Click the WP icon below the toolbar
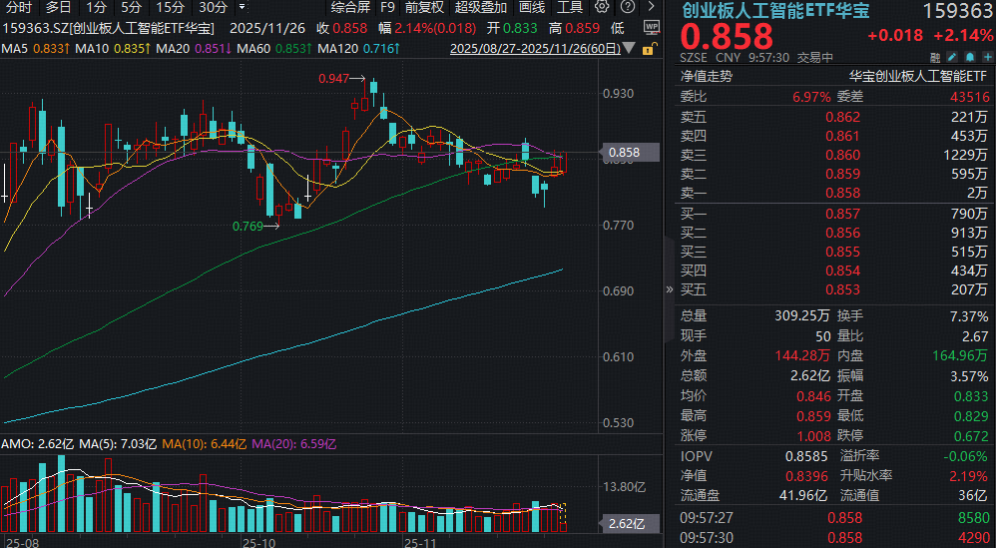Viewport: 996px width, 548px height. [x=651, y=28]
